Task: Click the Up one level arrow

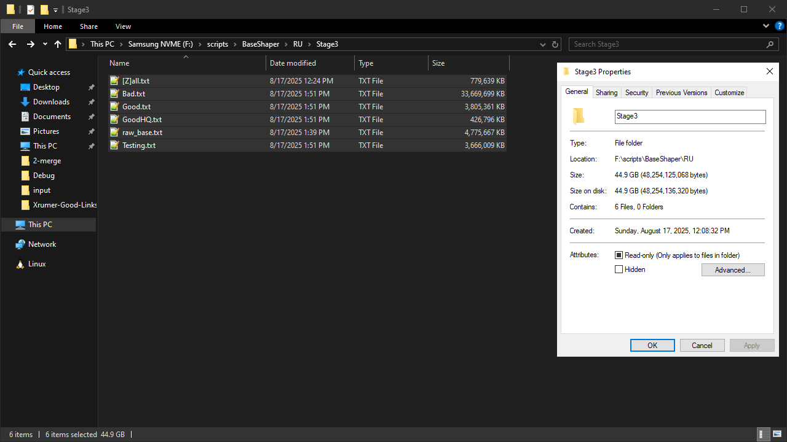Action: pos(58,44)
